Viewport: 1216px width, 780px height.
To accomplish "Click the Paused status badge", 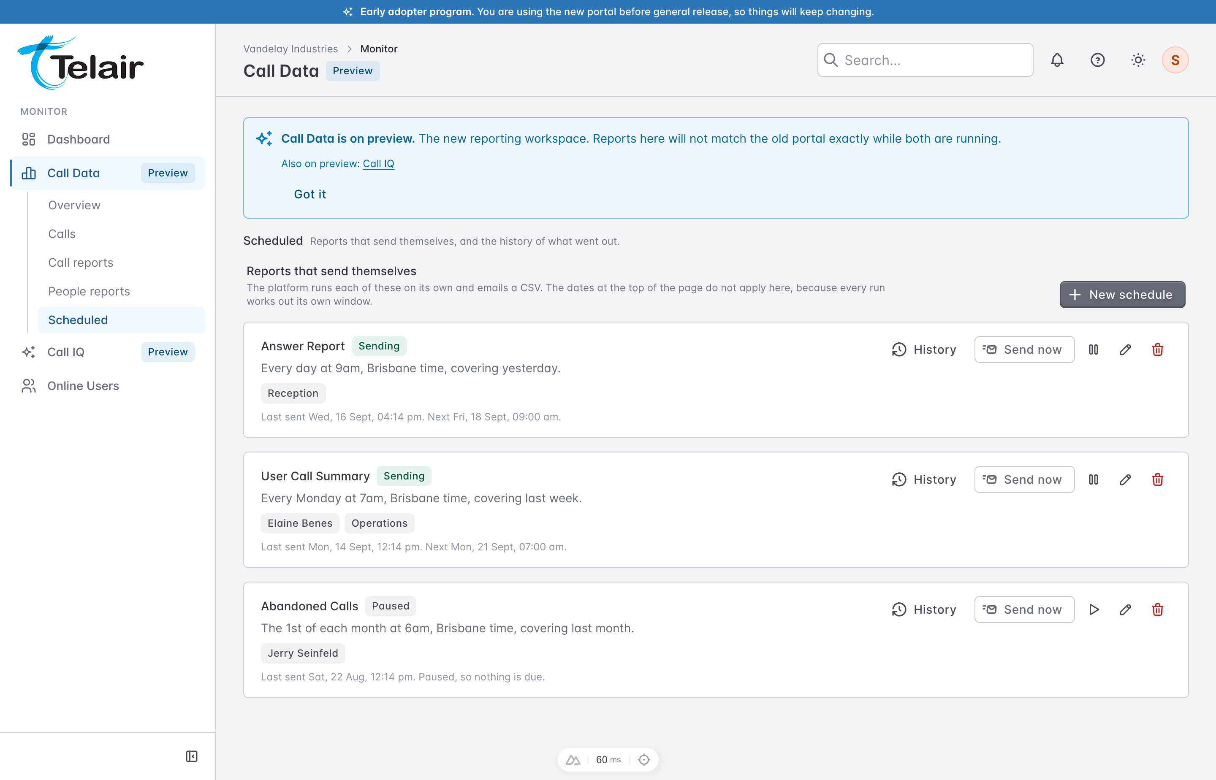I will (x=391, y=606).
